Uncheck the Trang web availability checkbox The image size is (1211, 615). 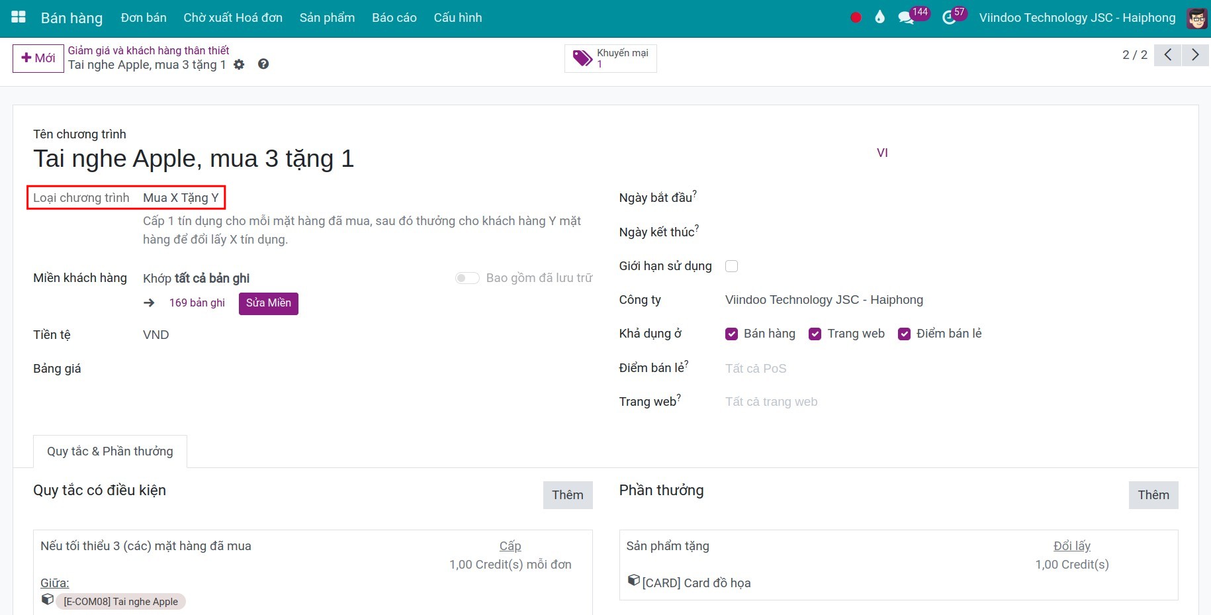pyautogui.click(x=815, y=334)
